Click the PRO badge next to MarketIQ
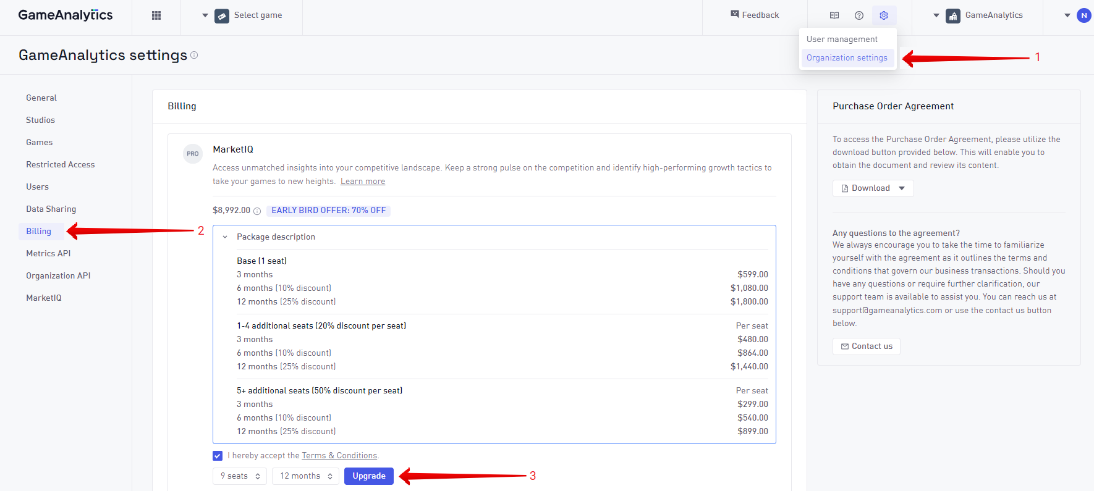The width and height of the screenshot is (1094, 491). pyautogui.click(x=193, y=154)
